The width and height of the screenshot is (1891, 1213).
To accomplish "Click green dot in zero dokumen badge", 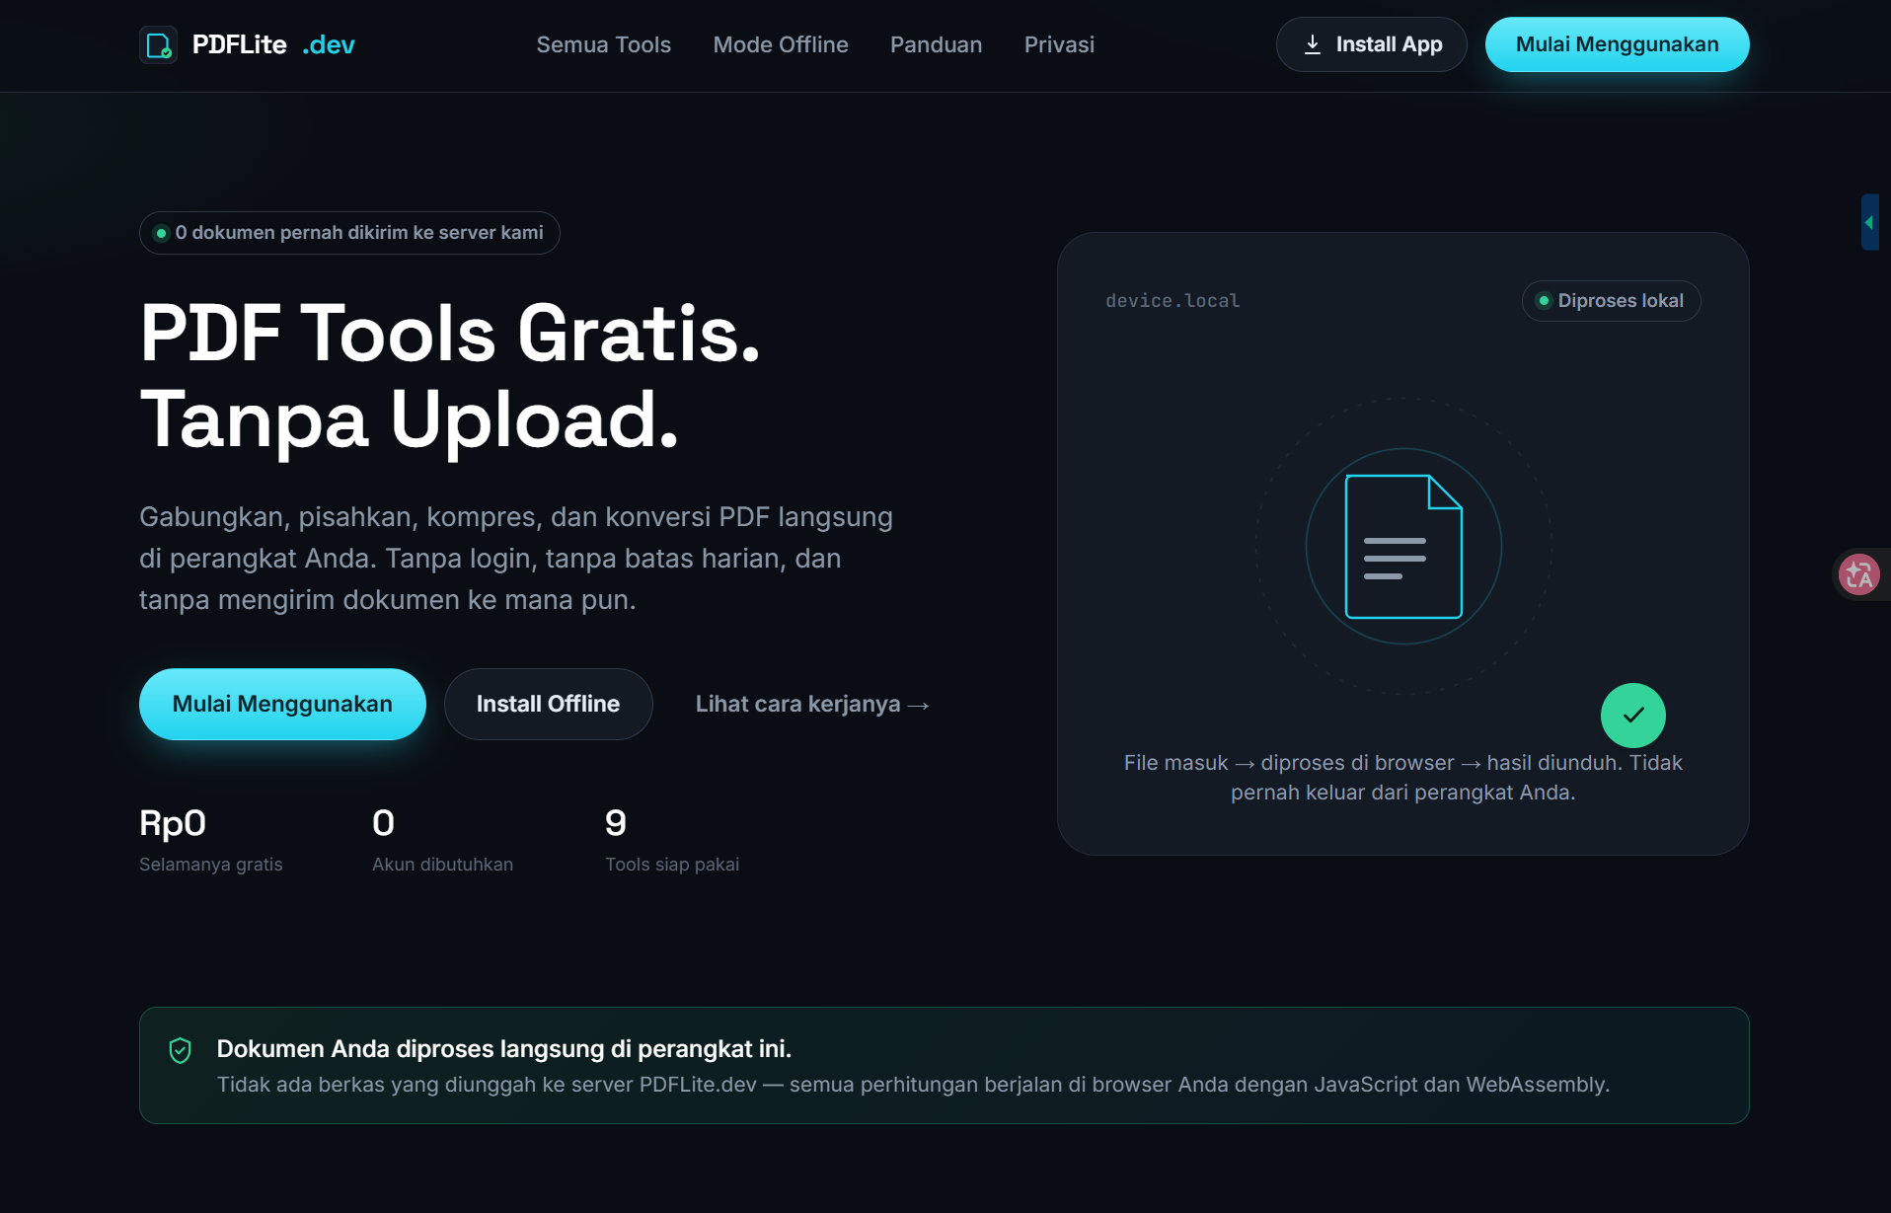I will point(162,233).
